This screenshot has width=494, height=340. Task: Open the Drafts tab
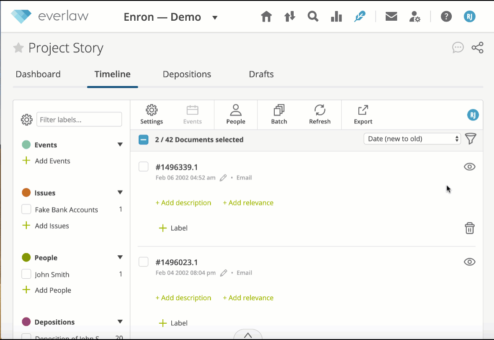261,74
